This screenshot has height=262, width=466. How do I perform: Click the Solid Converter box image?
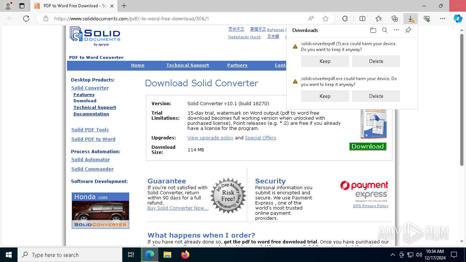[x=373, y=124]
